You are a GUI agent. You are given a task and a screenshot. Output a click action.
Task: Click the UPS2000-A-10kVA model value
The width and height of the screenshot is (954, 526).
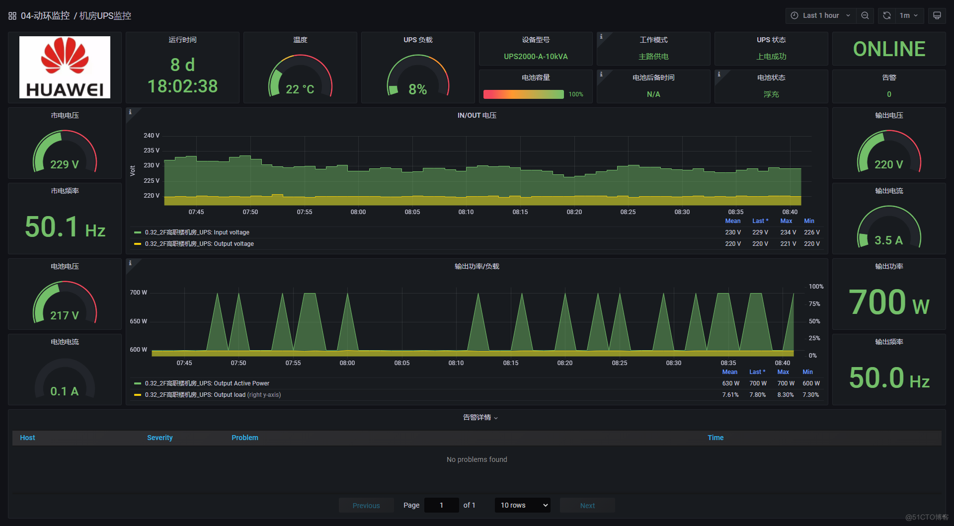click(536, 57)
